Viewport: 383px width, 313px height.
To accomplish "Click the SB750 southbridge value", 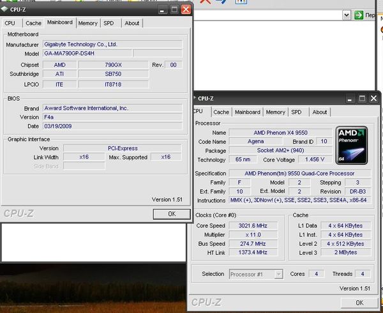I will click(114, 74).
